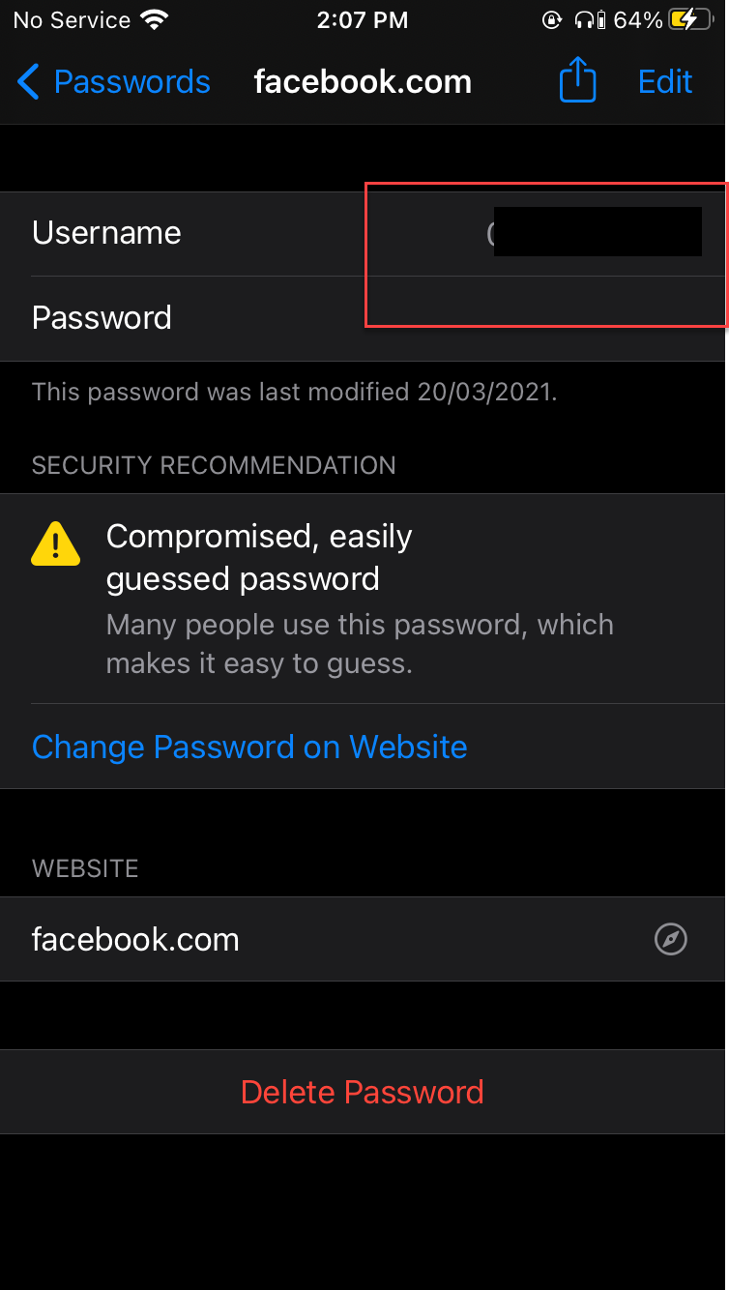Viewport: 729px width, 1290px height.
Task: Tap Edit to modify the credentials
Action: [x=665, y=82]
